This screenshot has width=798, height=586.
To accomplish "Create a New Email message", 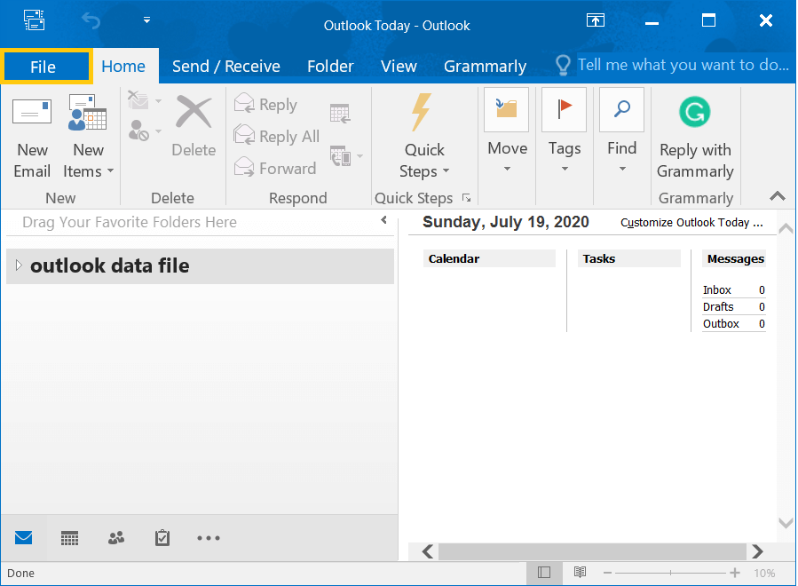I will [32, 137].
